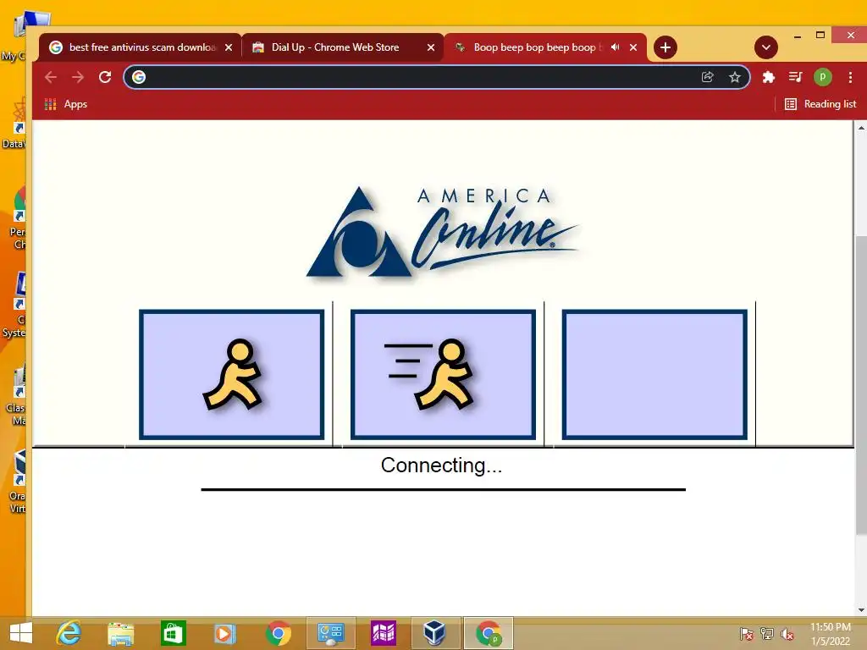
Task: Bookmark this page with the star icon
Action: point(734,77)
